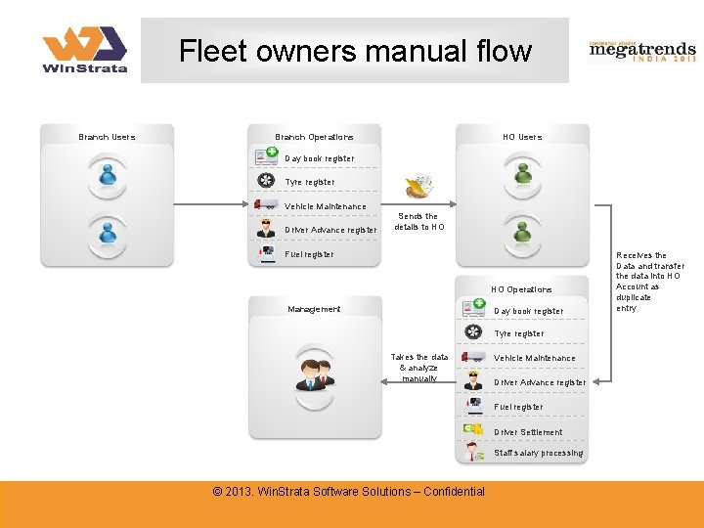This screenshot has height=528, width=704.
Task: Click the top green HO Users avatar
Action: coord(522,174)
